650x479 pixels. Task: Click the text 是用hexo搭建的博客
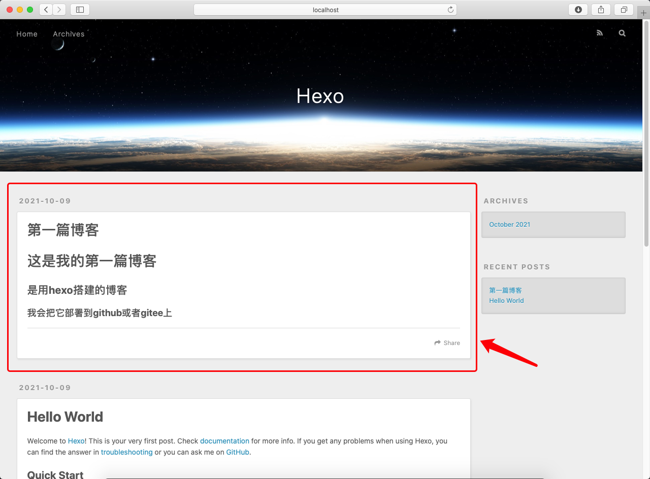tap(77, 290)
